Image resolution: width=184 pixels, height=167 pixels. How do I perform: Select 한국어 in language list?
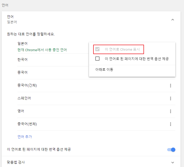[x=22, y=60]
